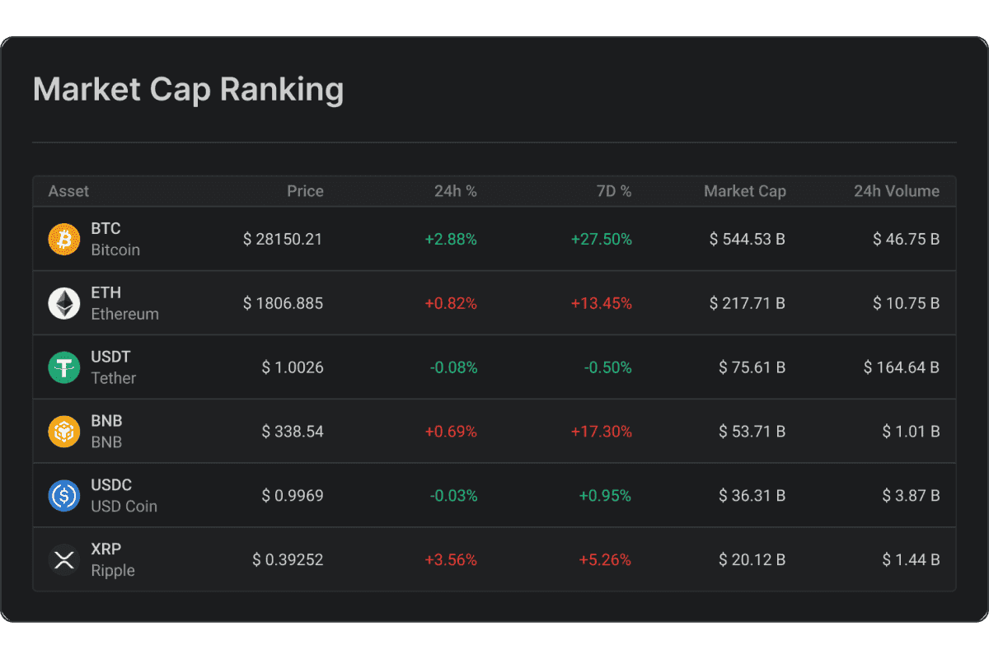The width and height of the screenshot is (989, 659).
Task: Click the -0.50% 7D change value
Action: coord(608,367)
